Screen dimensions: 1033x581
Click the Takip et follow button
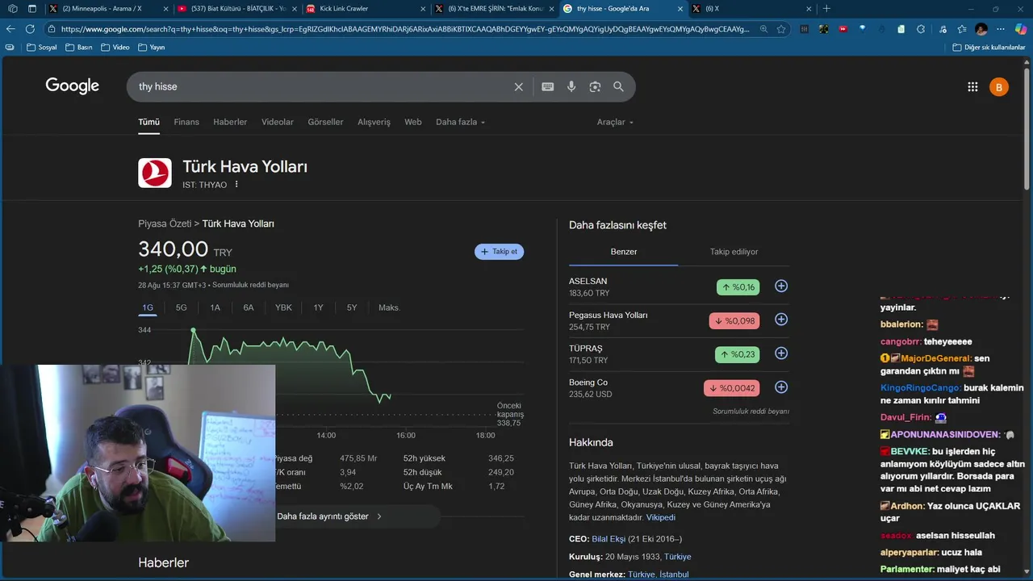pyautogui.click(x=499, y=252)
